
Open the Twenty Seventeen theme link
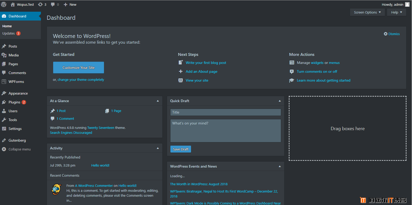pyautogui.click(x=101, y=128)
